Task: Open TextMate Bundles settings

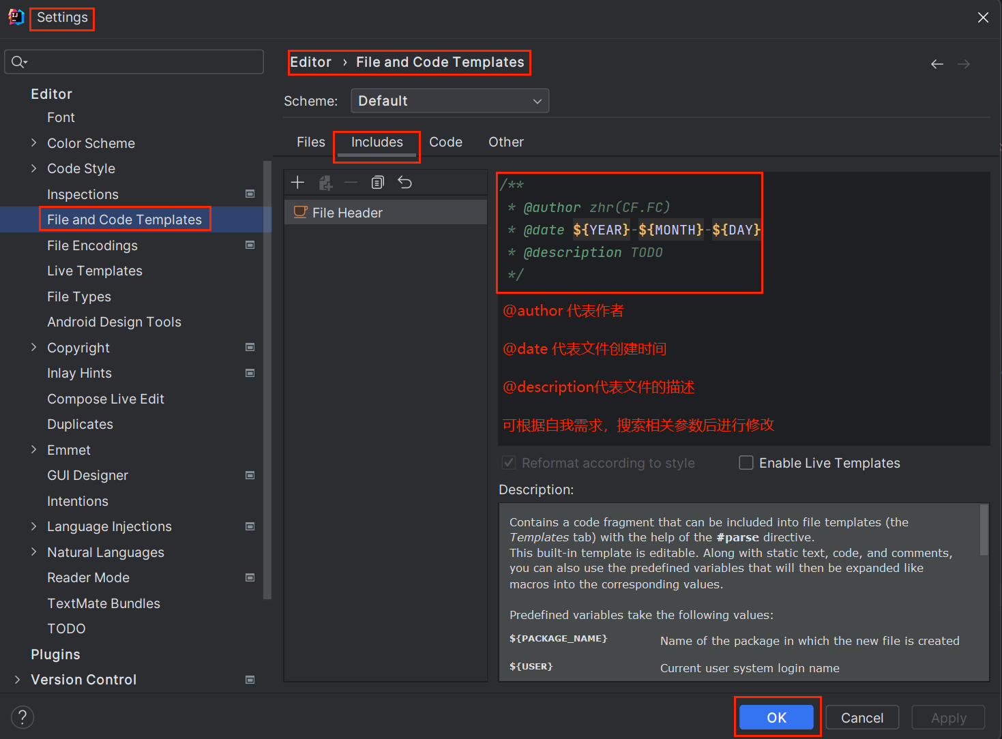Action: click(x=104, y=603)
